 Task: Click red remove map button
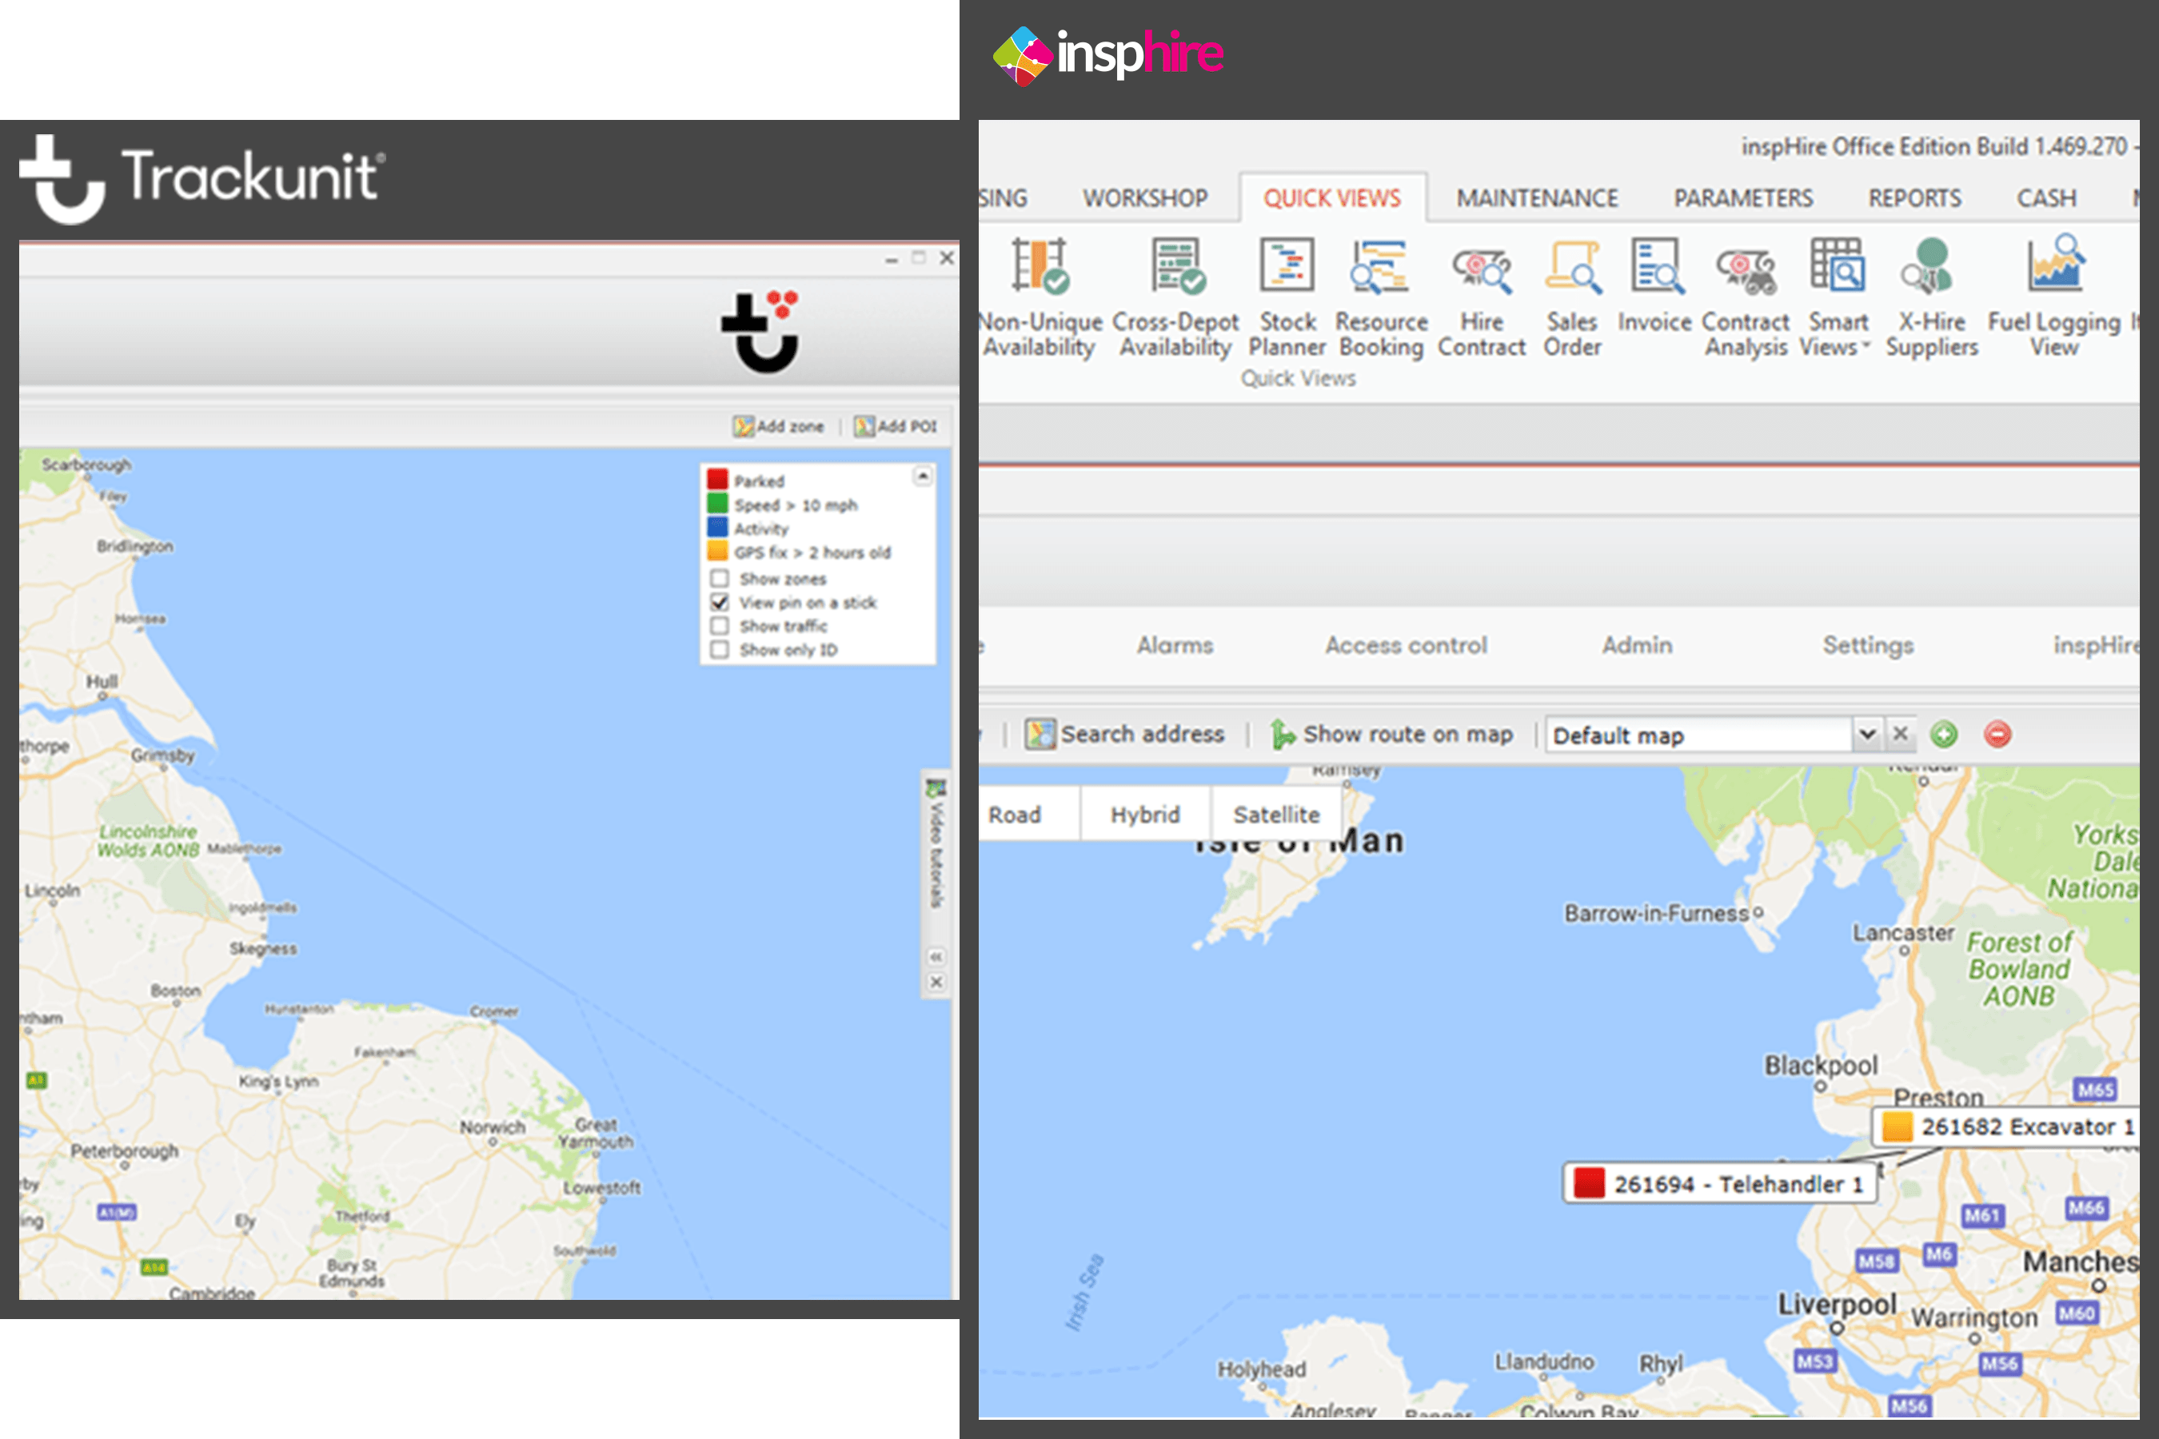click(x=1997, y=734)
